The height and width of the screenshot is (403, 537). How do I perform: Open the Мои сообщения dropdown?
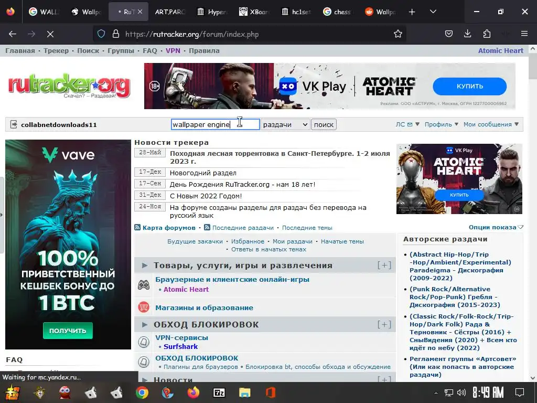(491, 124)
